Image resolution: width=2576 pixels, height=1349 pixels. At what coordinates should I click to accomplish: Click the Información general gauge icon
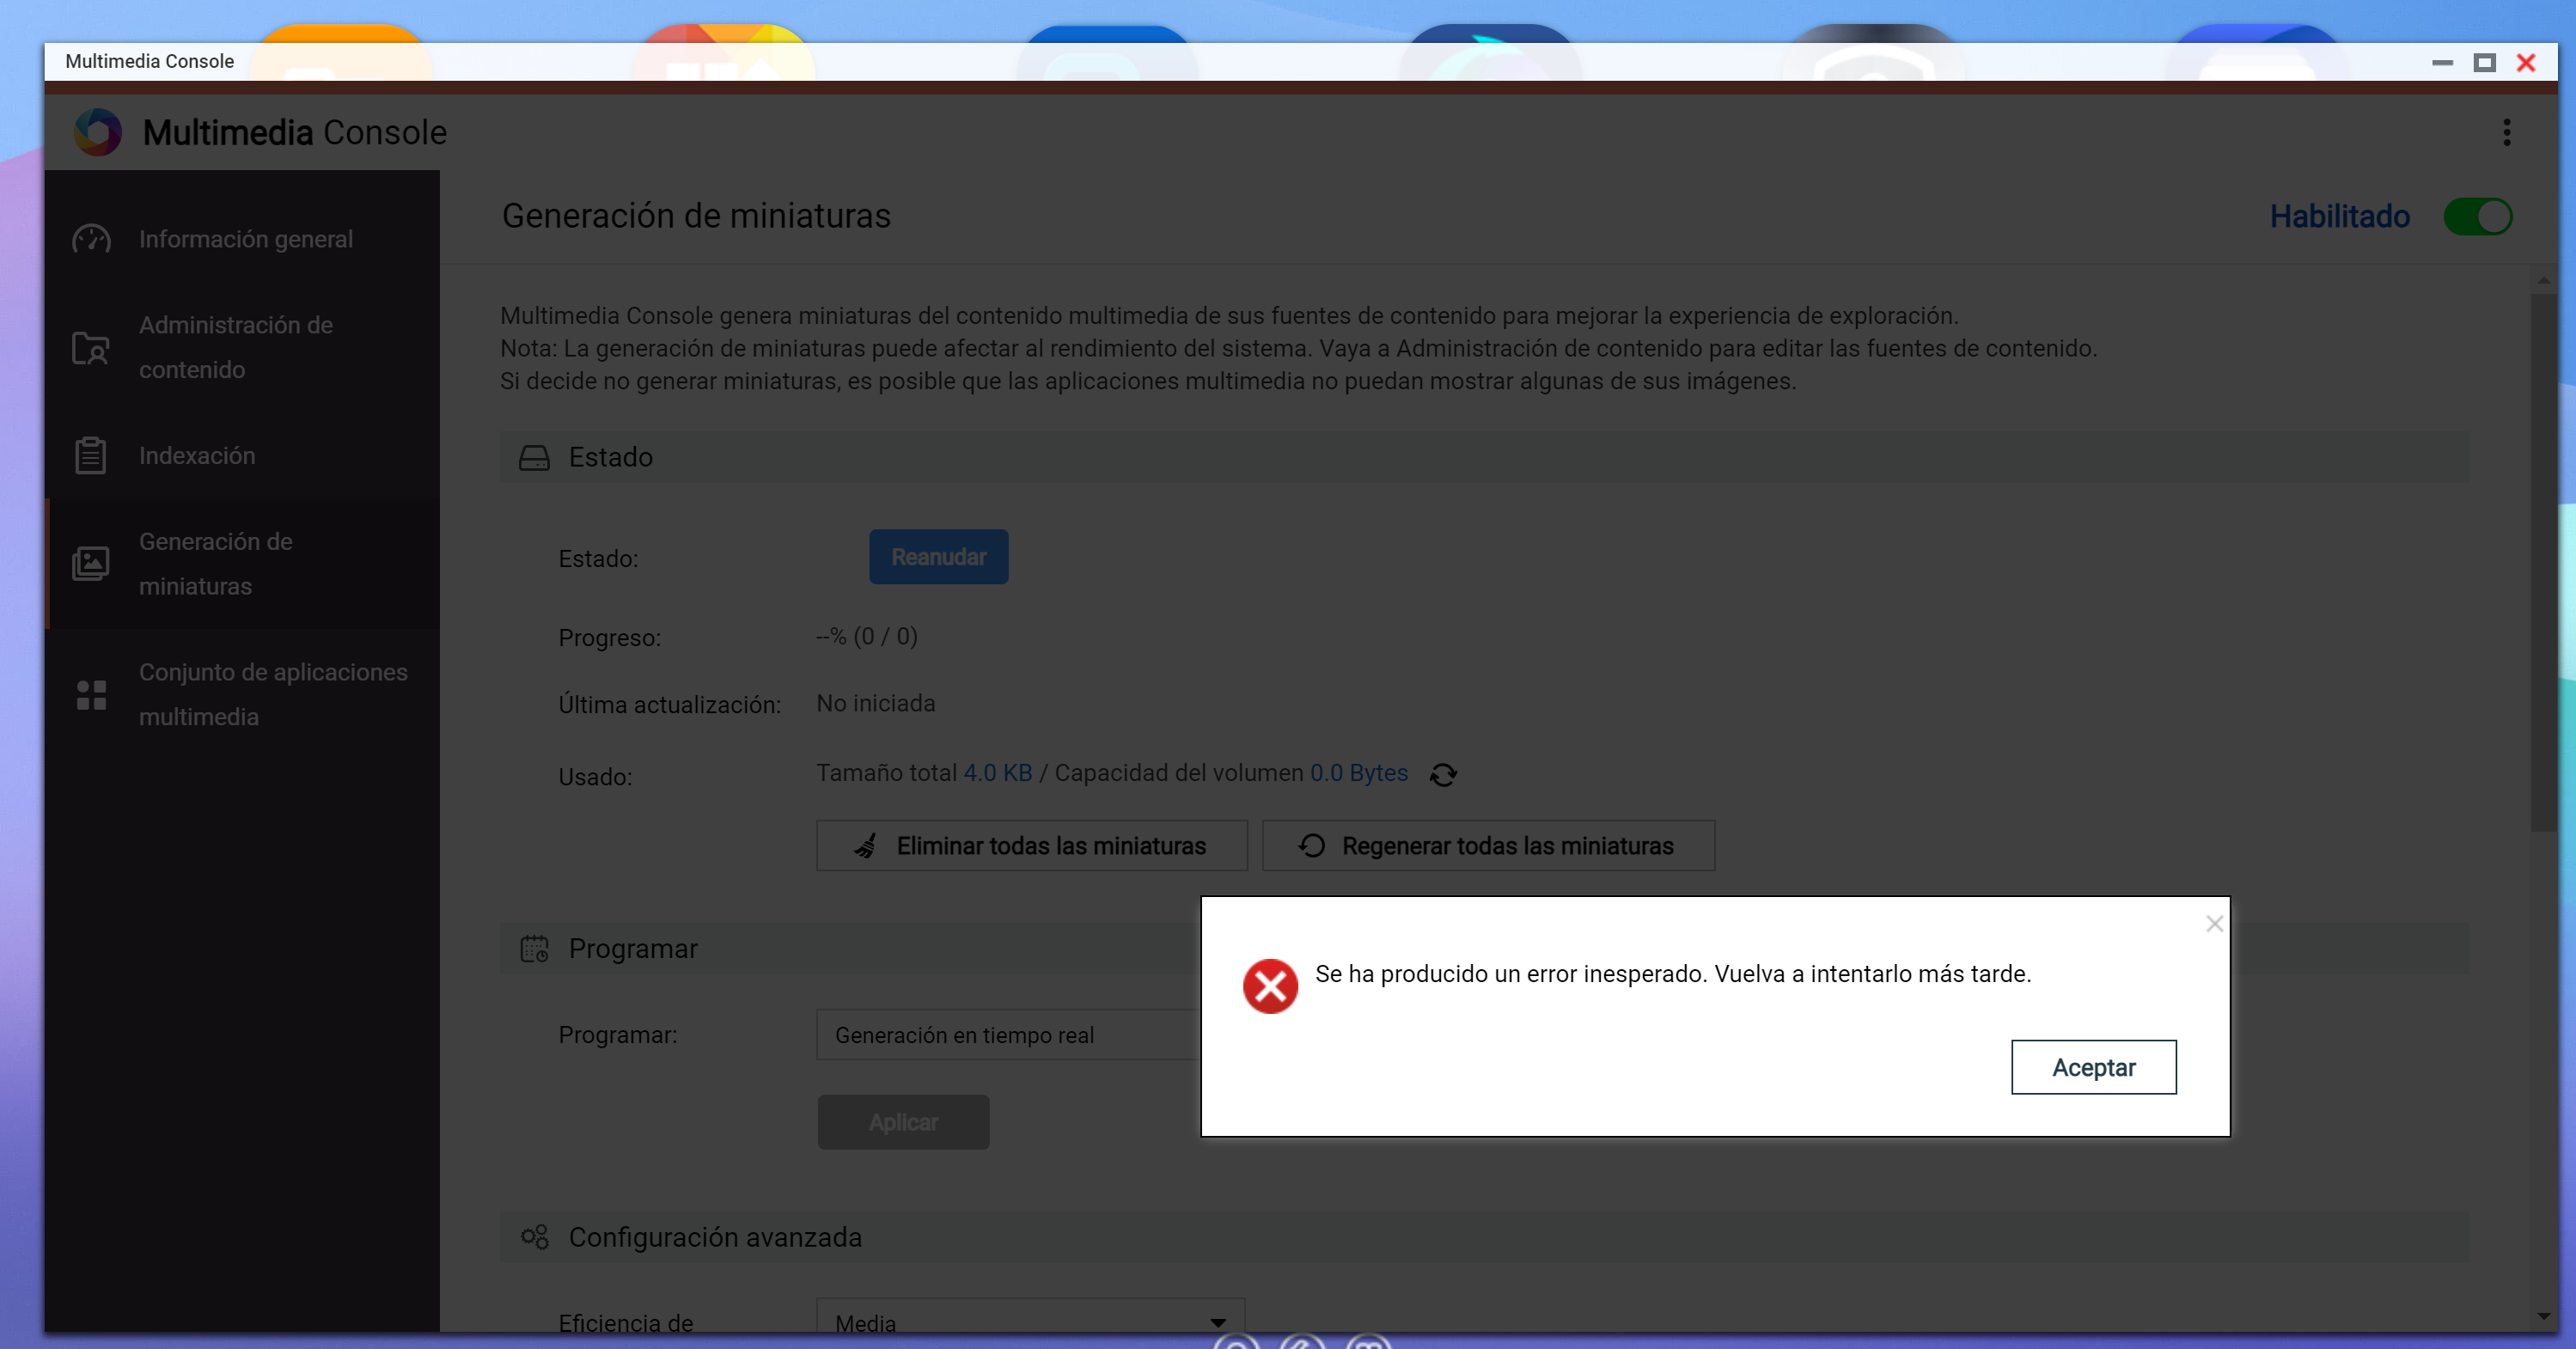click(x=91, y=239)
